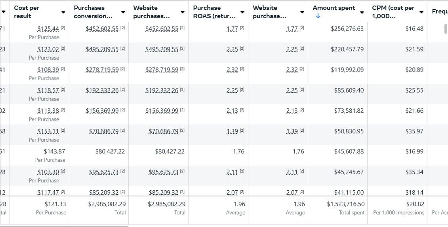448x227 pixels.
Task: Open footnote [2] beside $278,719.59 in Website purchases column
Action: click(x=182, y=69)
